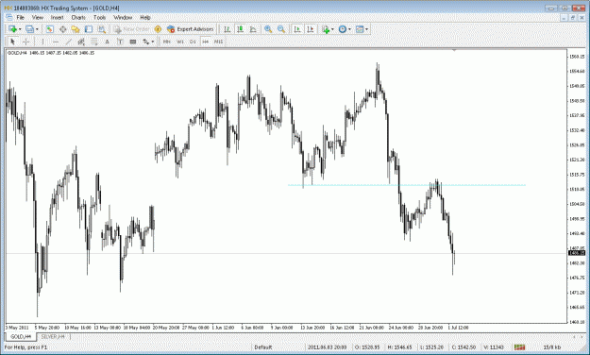Select the H4 timeframe button
This screenshot has width=590, height=355.
(206, 42)
